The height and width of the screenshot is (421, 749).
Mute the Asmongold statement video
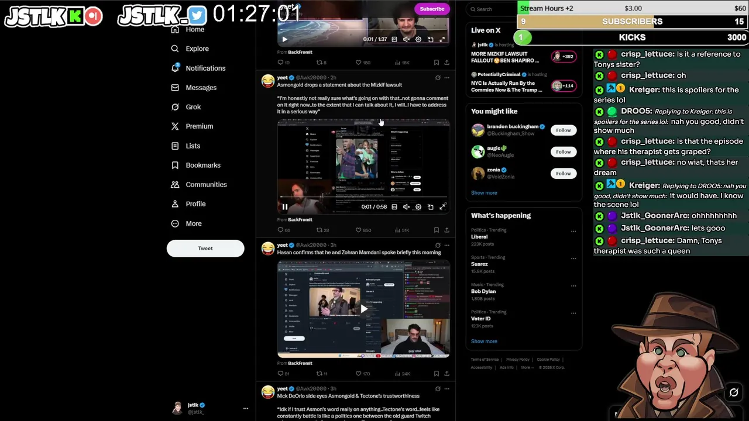coord(406,207)
